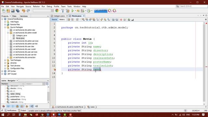This screenshot has width=208, height=117.
Task: Click the Open Project toolbar icon
Action: (x=13, y=11)
